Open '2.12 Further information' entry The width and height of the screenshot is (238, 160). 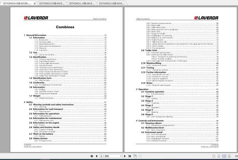click(x=180, y=72)
